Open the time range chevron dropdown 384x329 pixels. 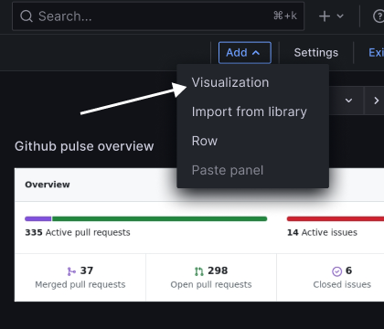tap(348, 101)
